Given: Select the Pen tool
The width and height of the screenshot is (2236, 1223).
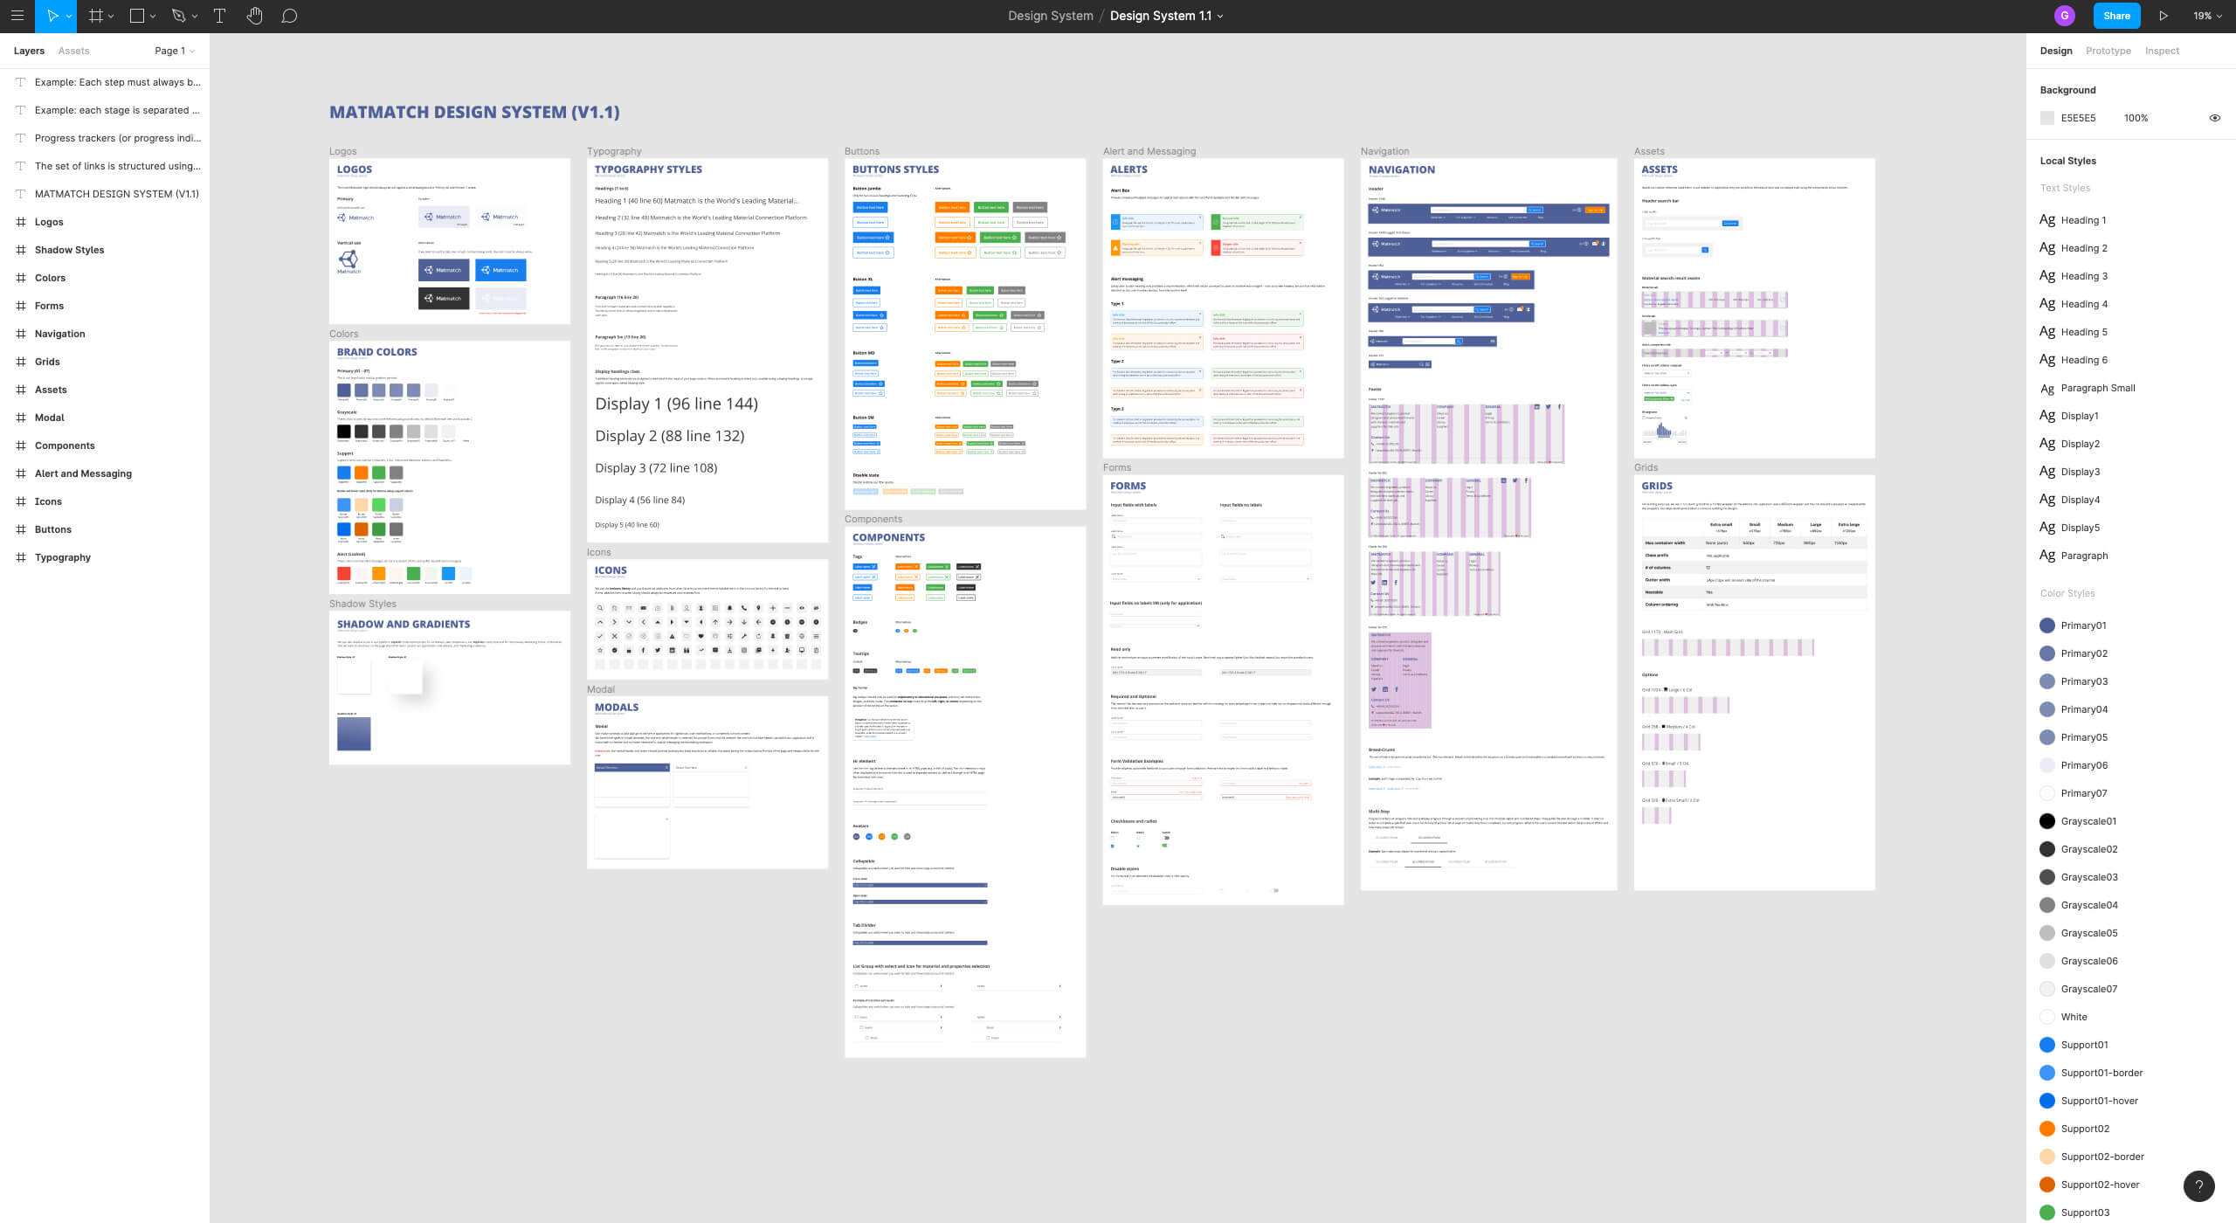Looking at the screenshot, I should click(x=178, y=16).
